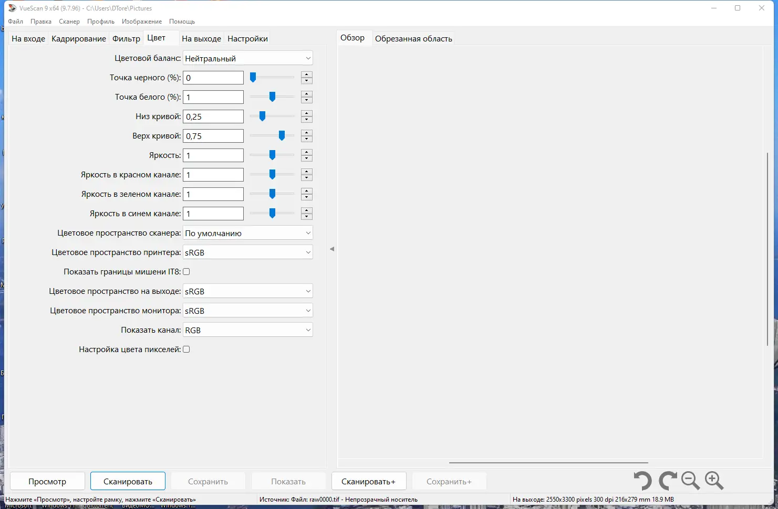Open the Настройки tab
778x509 pixels.
pos(248,39)
